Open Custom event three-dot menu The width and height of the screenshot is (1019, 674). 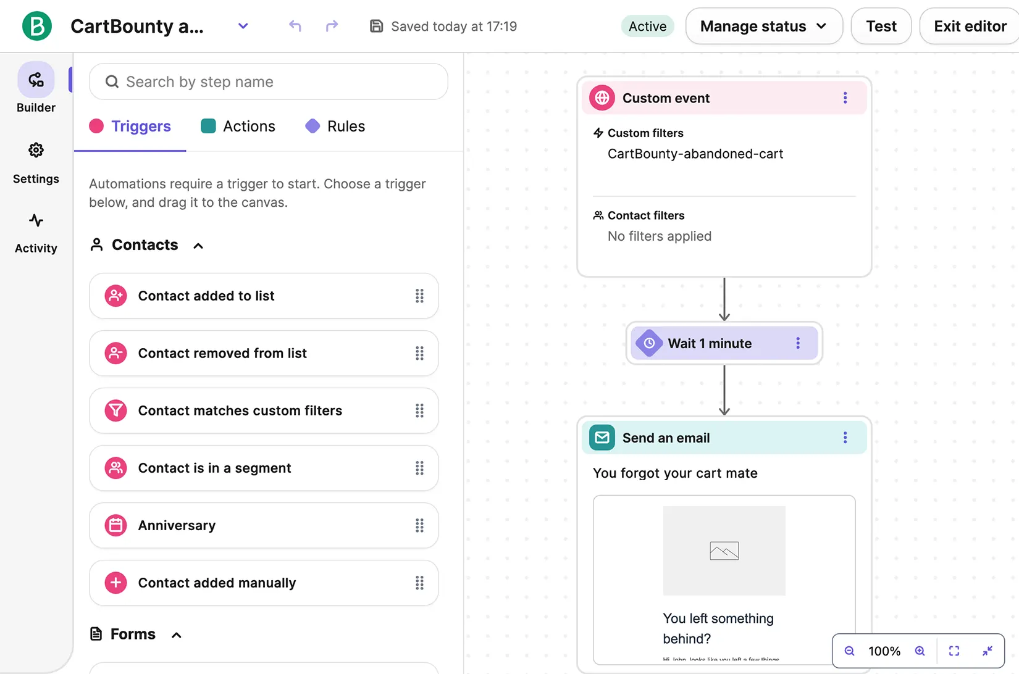845,98
